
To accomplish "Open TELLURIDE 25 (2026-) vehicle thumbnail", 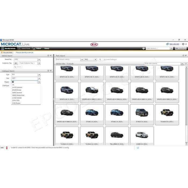I will [117, 136].
